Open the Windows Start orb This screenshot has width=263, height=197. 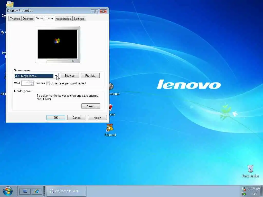click(7, 191)
